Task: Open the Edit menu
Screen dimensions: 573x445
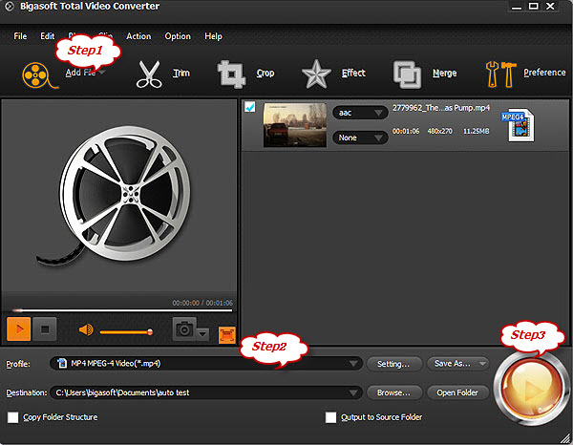Action: [47, 36]
